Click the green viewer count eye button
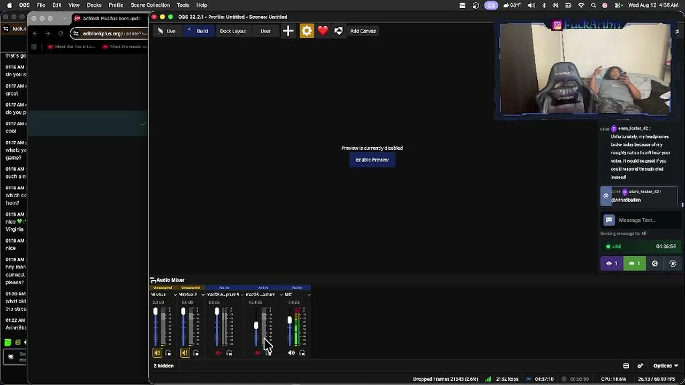 634,263
